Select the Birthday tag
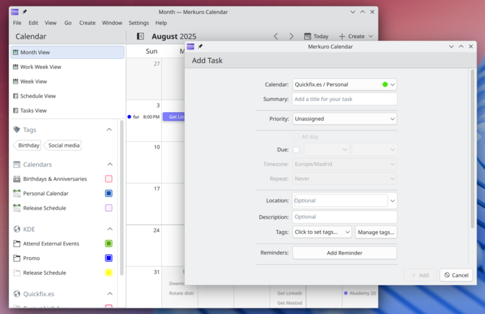 28,145
